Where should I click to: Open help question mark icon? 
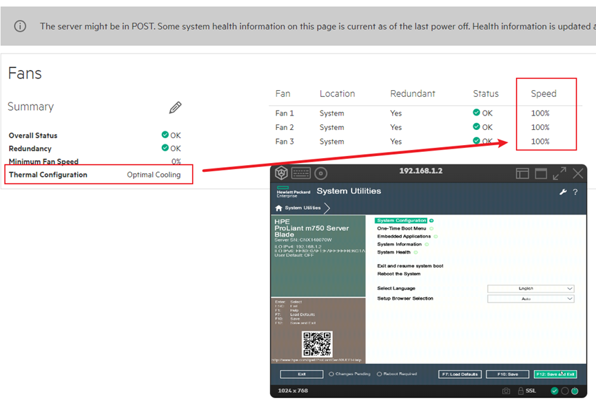(575, 192)
